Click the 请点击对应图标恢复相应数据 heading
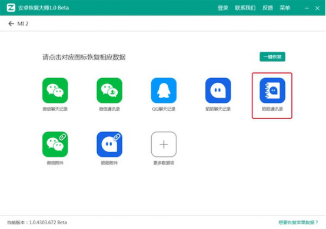Screen dimensions: 326x229 [x=84, y=57]
